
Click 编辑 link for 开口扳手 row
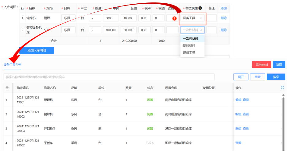pyautogui.click(x=238, y=129)
